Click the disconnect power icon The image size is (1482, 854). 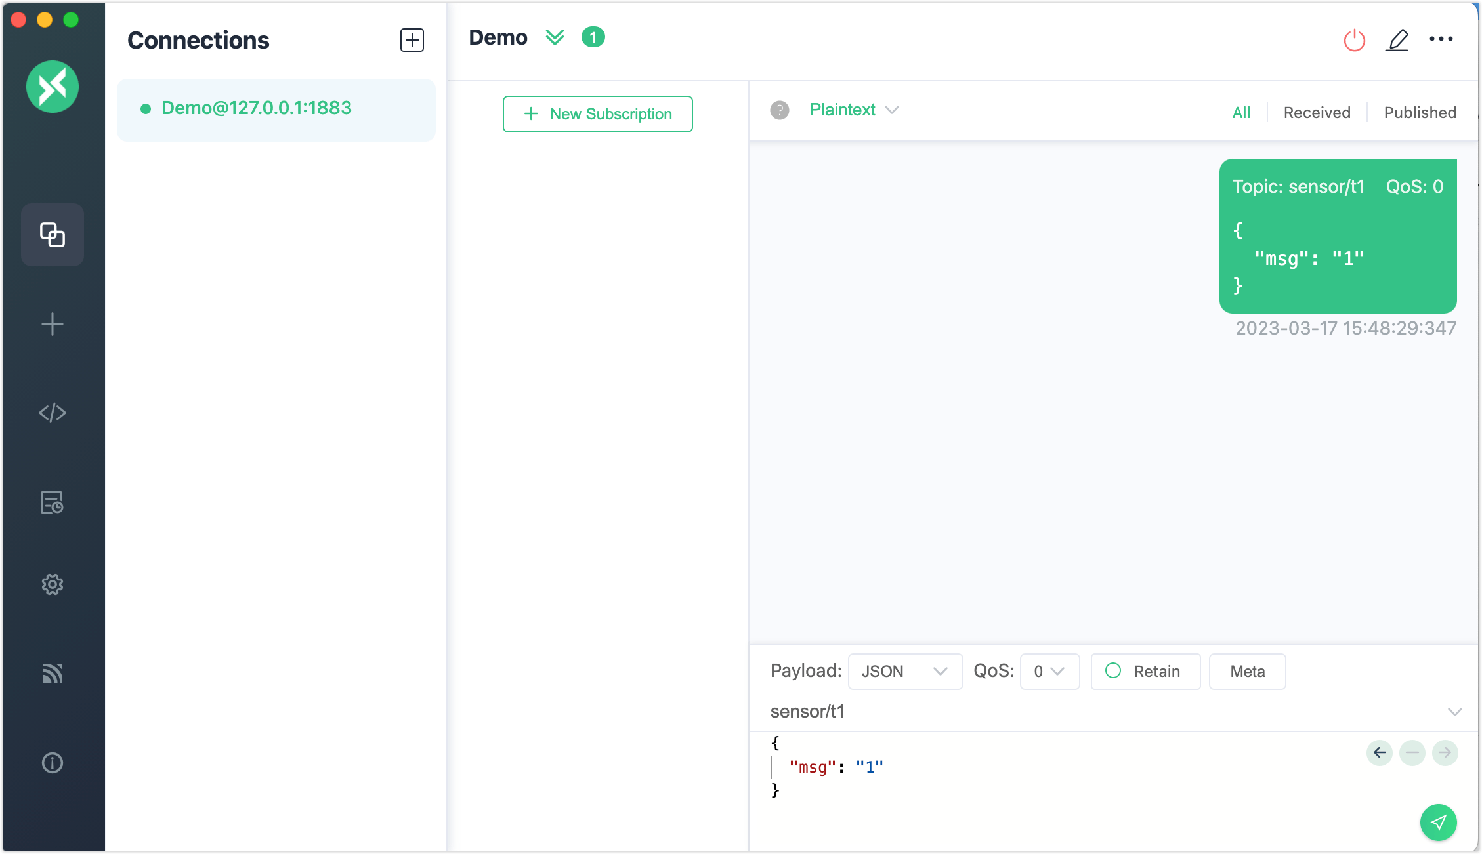coord(1354,41)
